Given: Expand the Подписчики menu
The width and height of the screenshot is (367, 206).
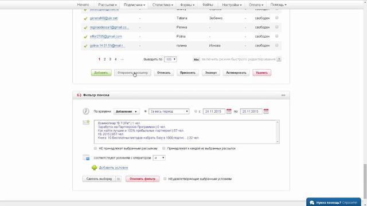Looking at the screenshot, I should pyautogui.click(x=134, y=5).
